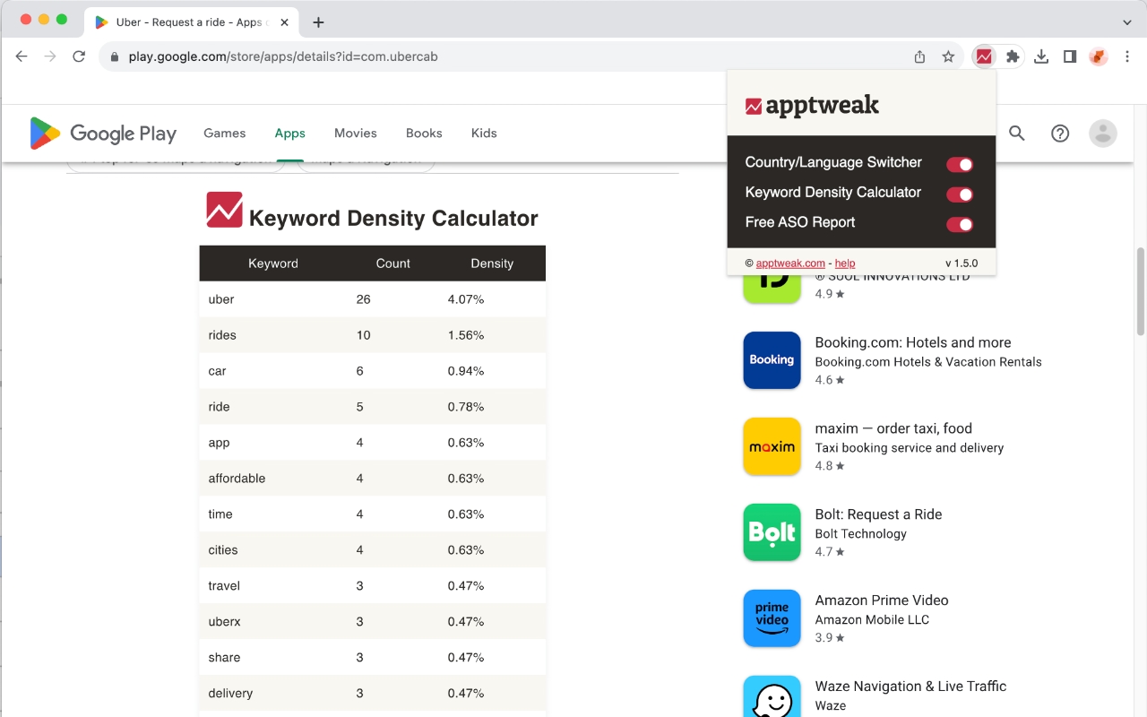Click the help link in the AppTweak popup
The height and width of the screenshot is (717, 1147).
[844, 263]
